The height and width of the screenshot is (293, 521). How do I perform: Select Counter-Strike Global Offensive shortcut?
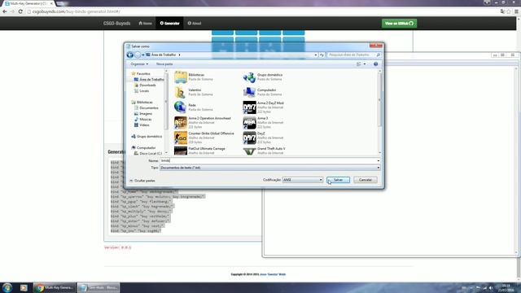[181, 138]
